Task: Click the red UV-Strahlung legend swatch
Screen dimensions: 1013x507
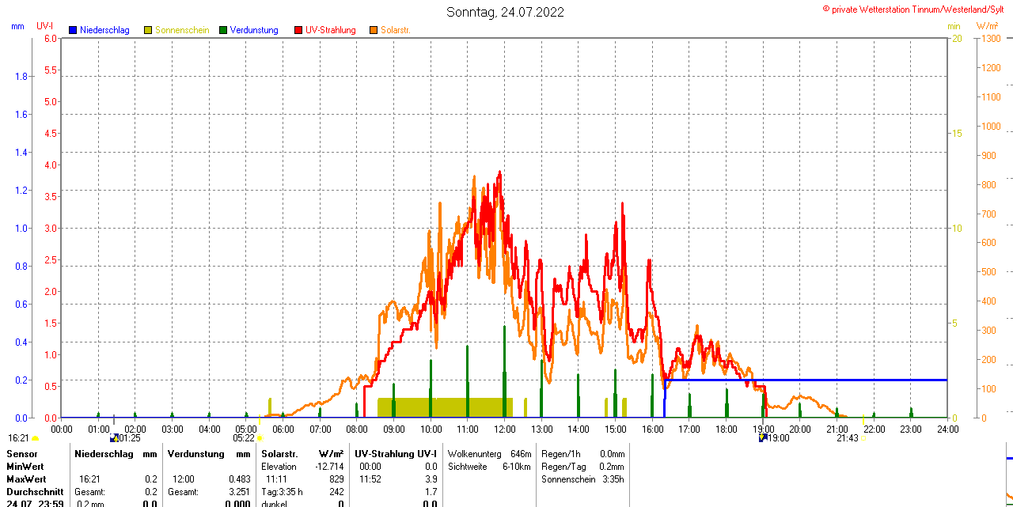Action: 298,30
